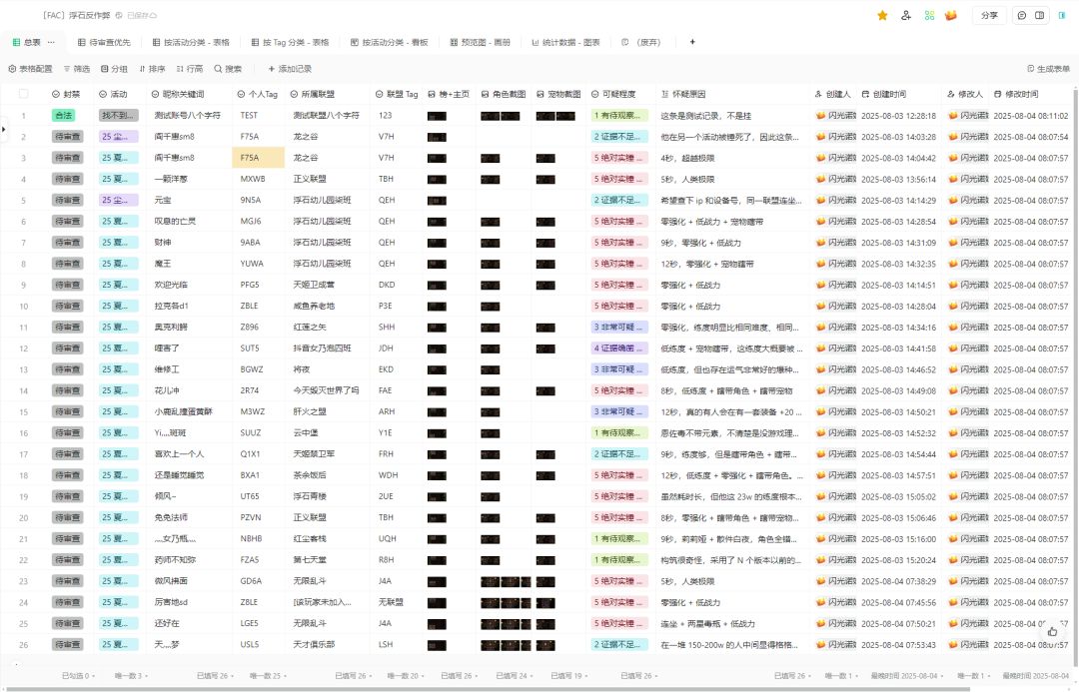Select the 2025-08-03 12:28:18 creation time cell
The width and height of the screenshot is (1079, 692).
pyautogui.click(x=898, y=116)
